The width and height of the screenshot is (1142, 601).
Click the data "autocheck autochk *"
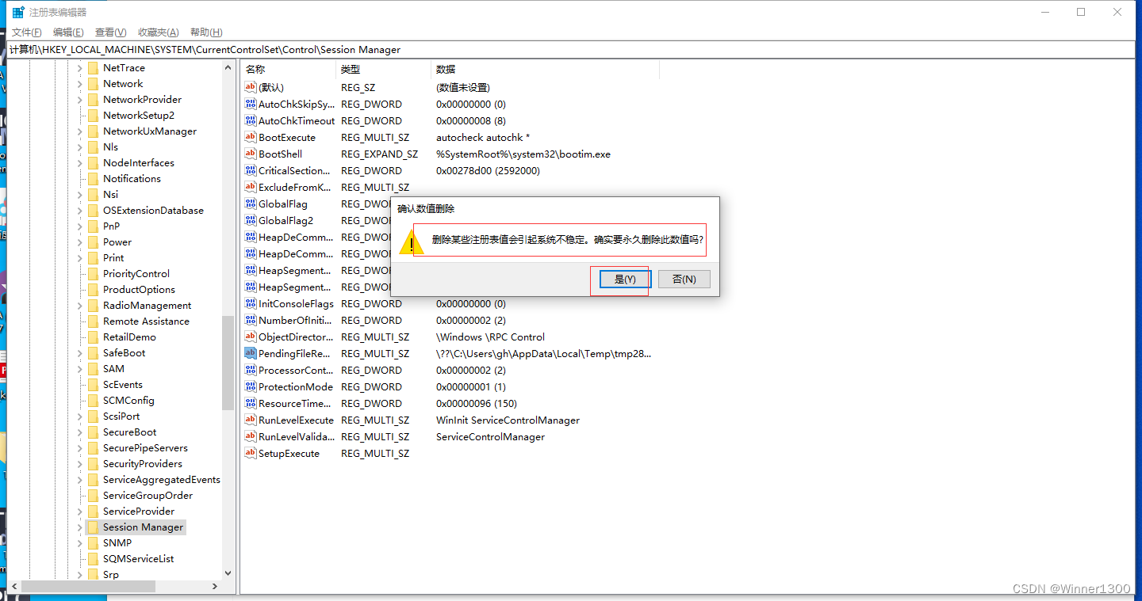click(x=483, y=137)
